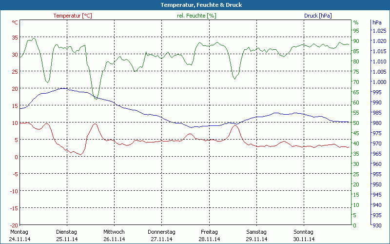Click humidity axis value '40'
The image size is (390, 244).
(356, 143)
